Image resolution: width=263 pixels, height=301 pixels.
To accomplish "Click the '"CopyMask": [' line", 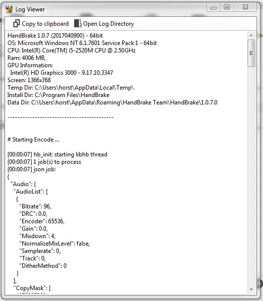I will pos(32,288).
